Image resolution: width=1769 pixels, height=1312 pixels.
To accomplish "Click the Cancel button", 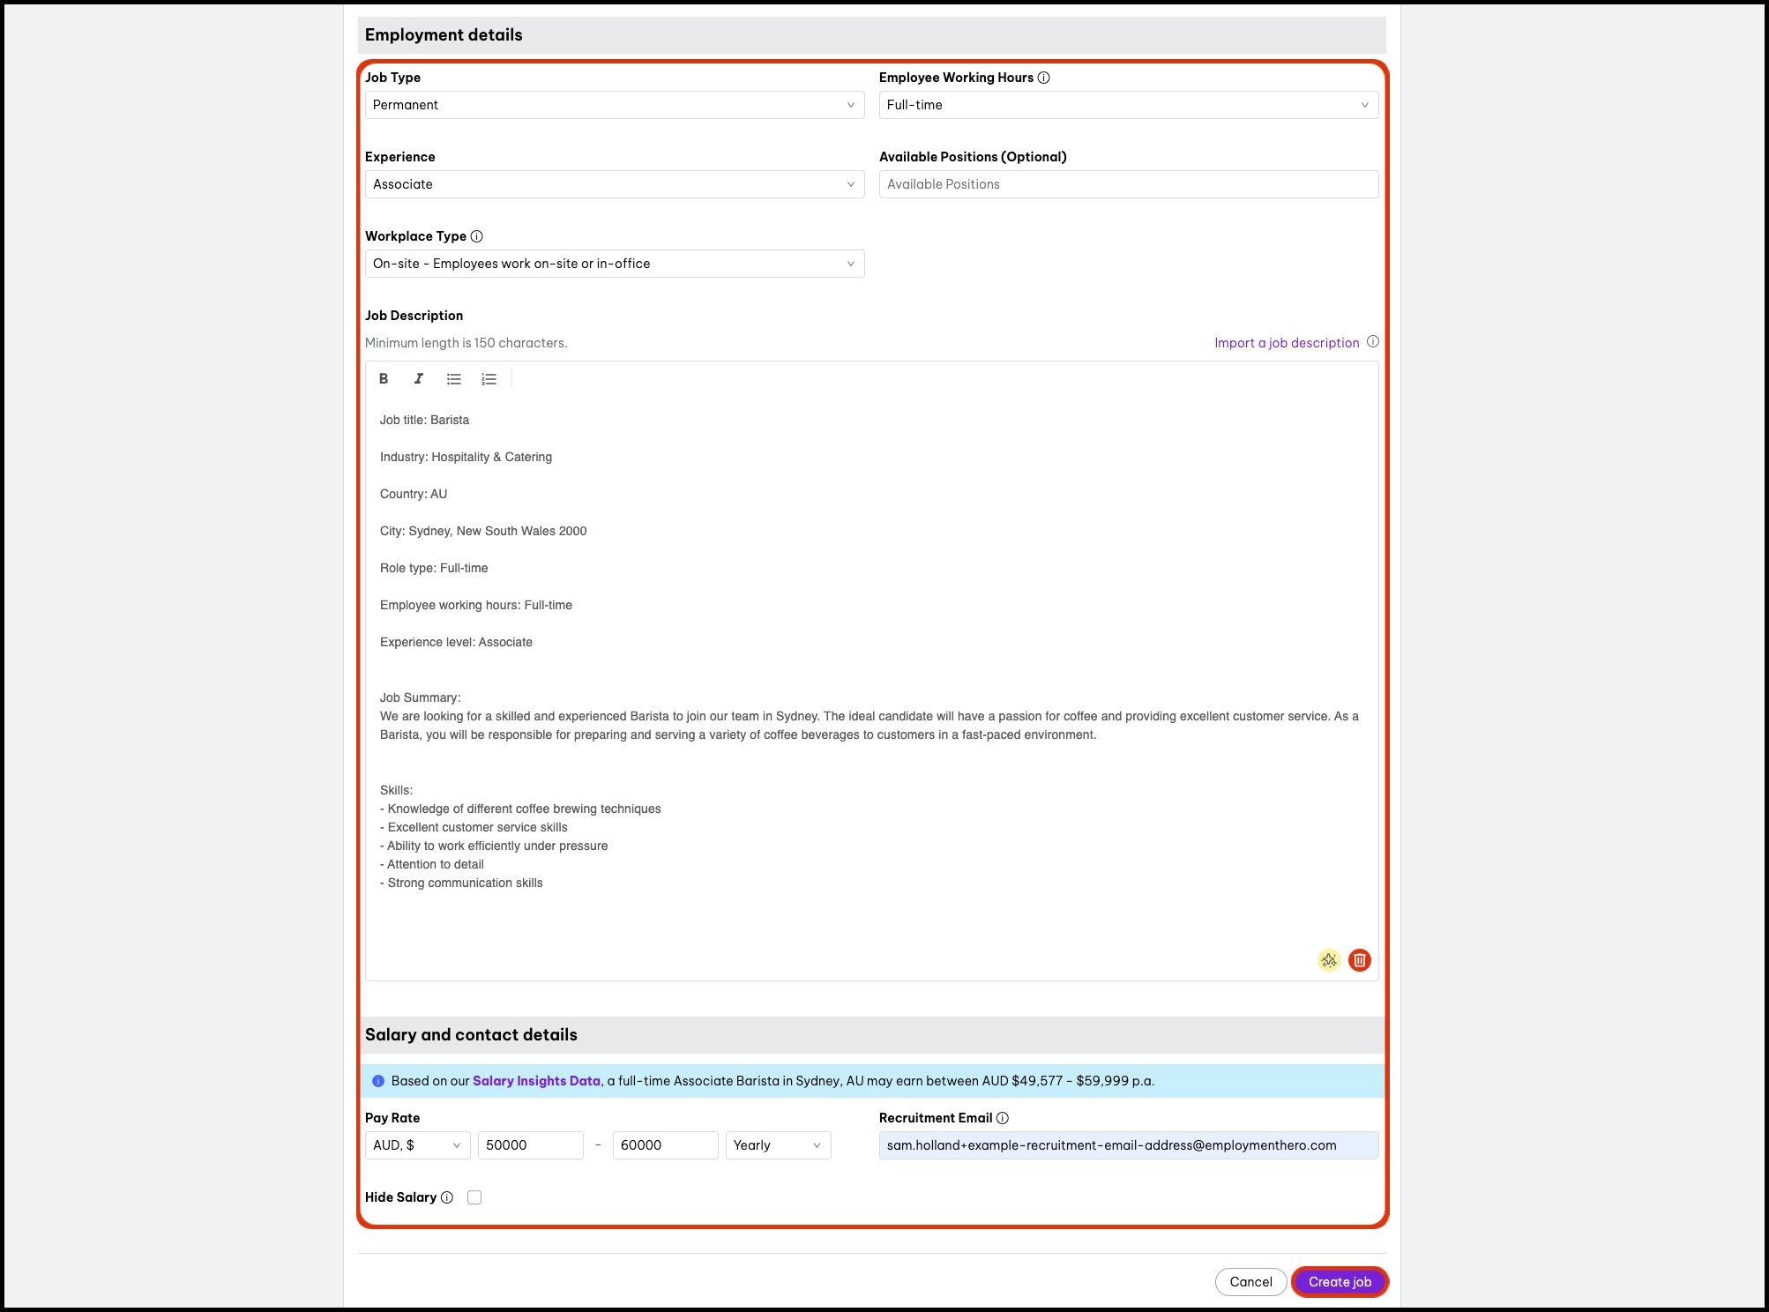I will pos(1250,1282).
